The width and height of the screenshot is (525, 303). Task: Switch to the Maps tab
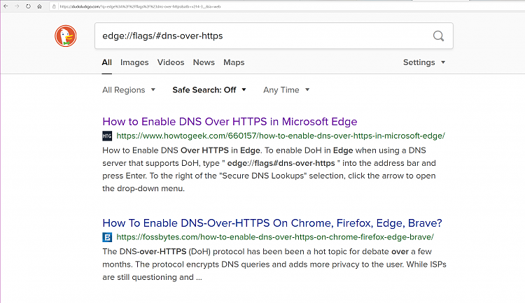(234, 62)
